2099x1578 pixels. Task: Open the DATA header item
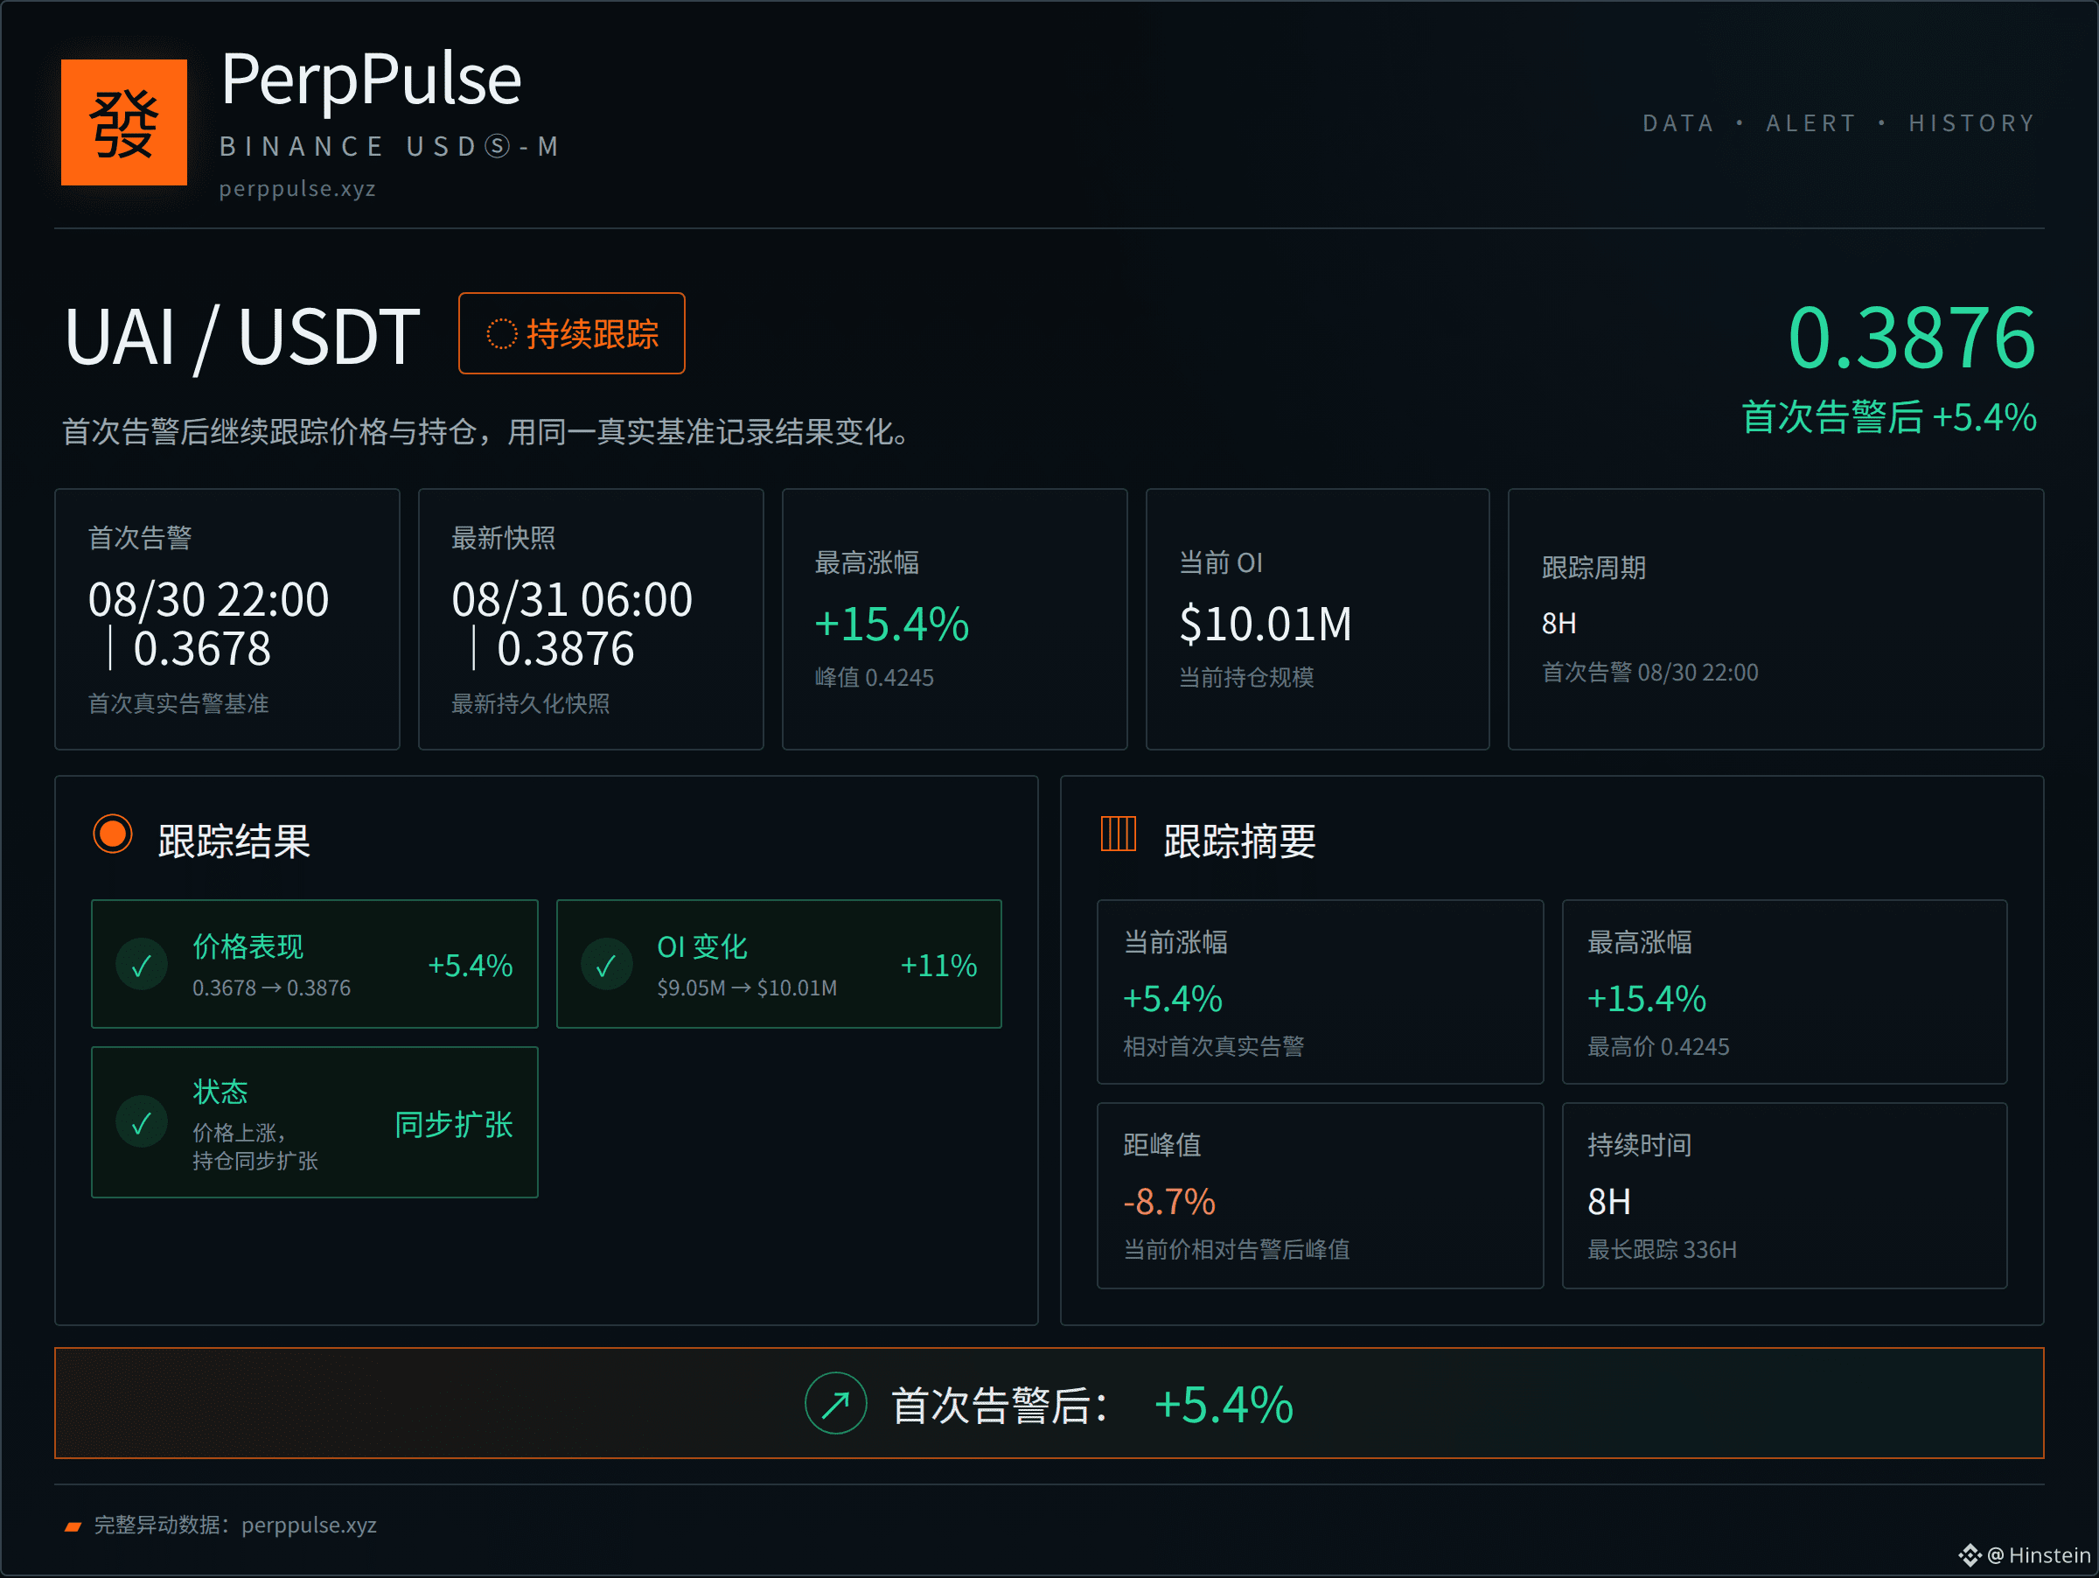pyautogui.click(x=1677, y=123)
